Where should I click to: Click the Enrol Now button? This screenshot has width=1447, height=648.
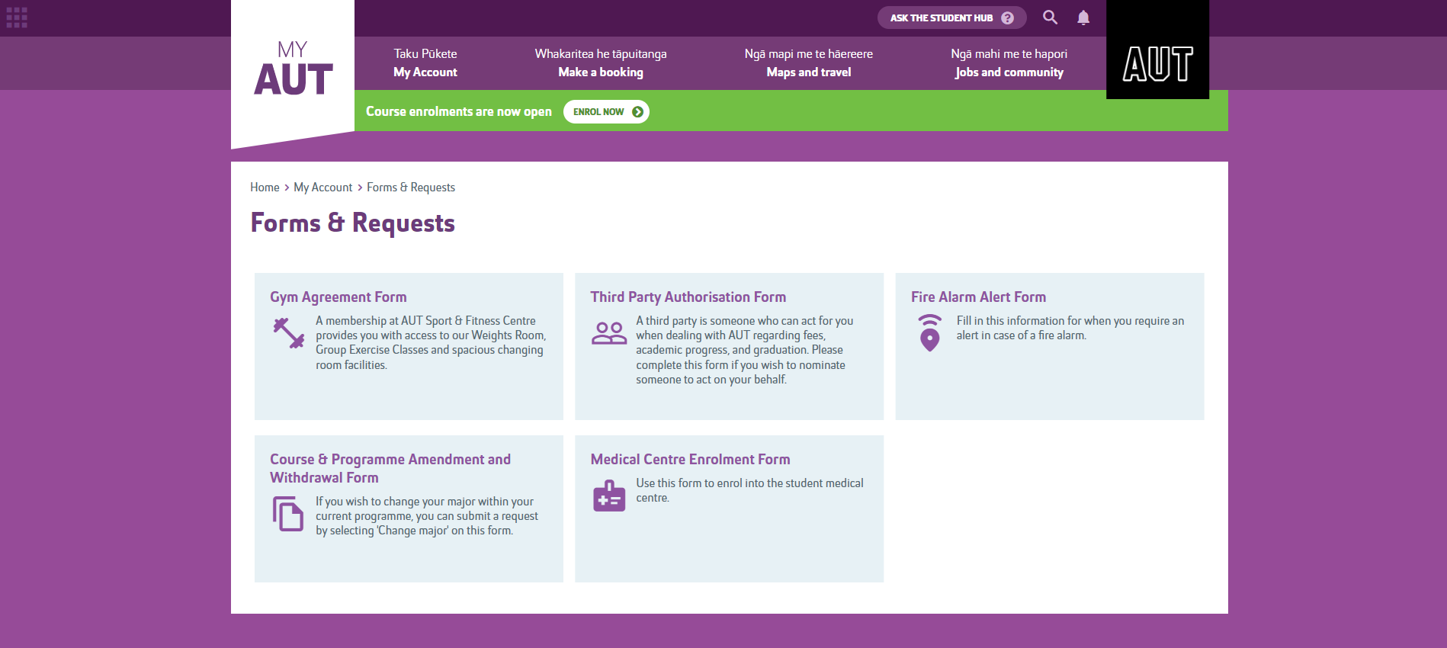(x=606, y=111)
